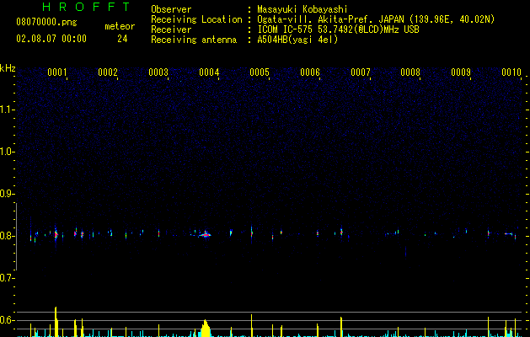Click time marker 0004
Screen dimensions: 530x337
click(209, 72)
